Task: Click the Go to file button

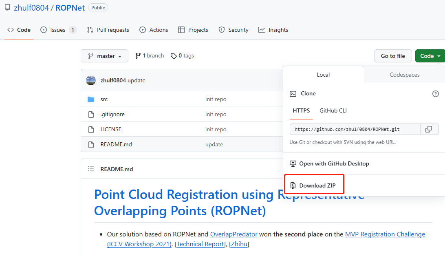Action: pyautogui.click(x=393, y=56)
